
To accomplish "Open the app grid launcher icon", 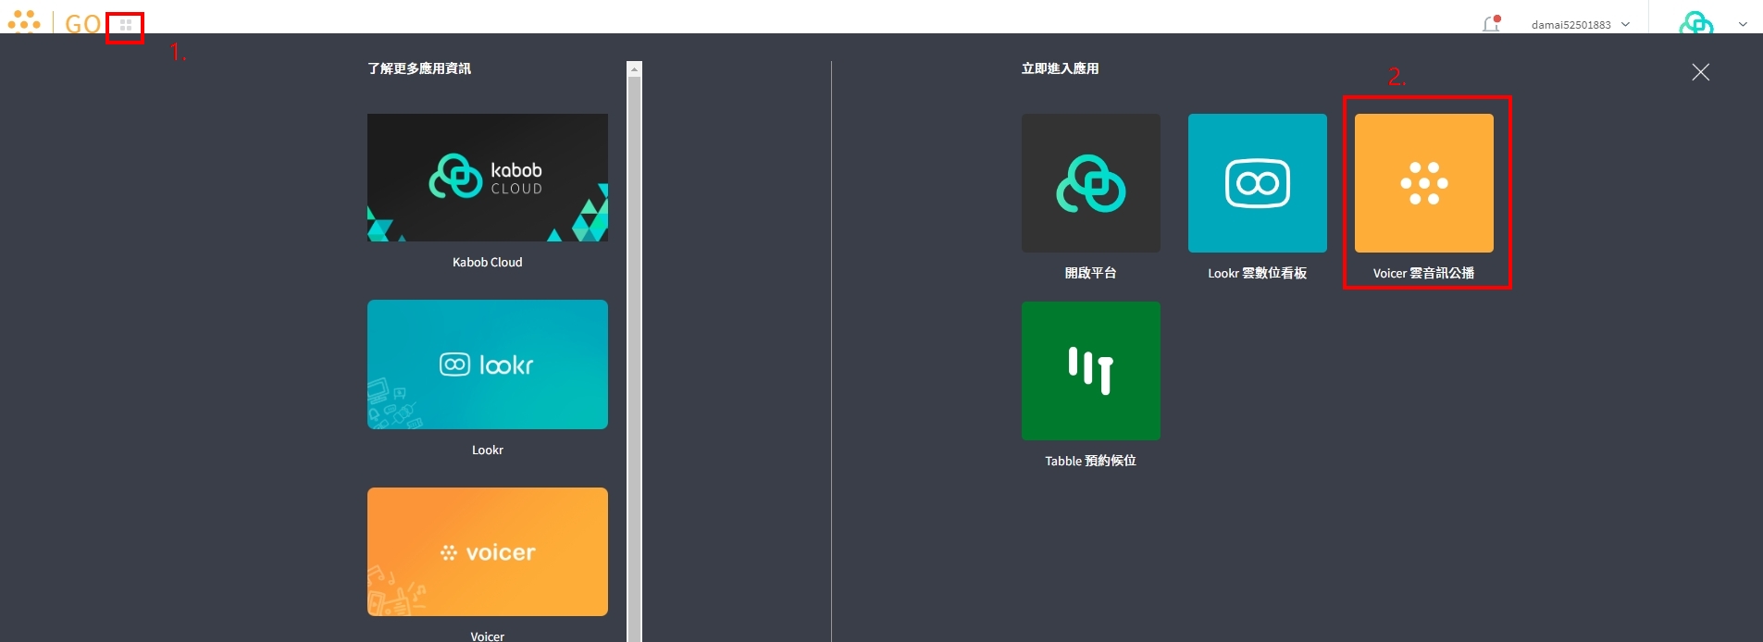I will coord(126,25).
